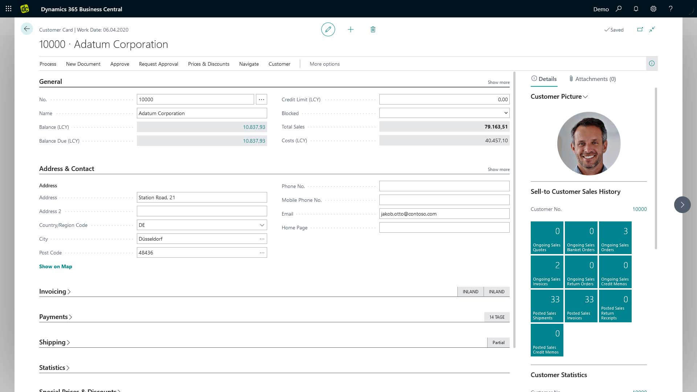Open the settings gear icon
This screenshot has height=392, width=697.
653,9
